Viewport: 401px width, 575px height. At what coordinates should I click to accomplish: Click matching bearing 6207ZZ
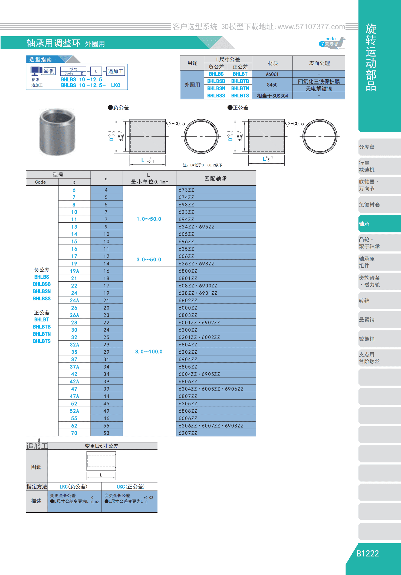216,433
